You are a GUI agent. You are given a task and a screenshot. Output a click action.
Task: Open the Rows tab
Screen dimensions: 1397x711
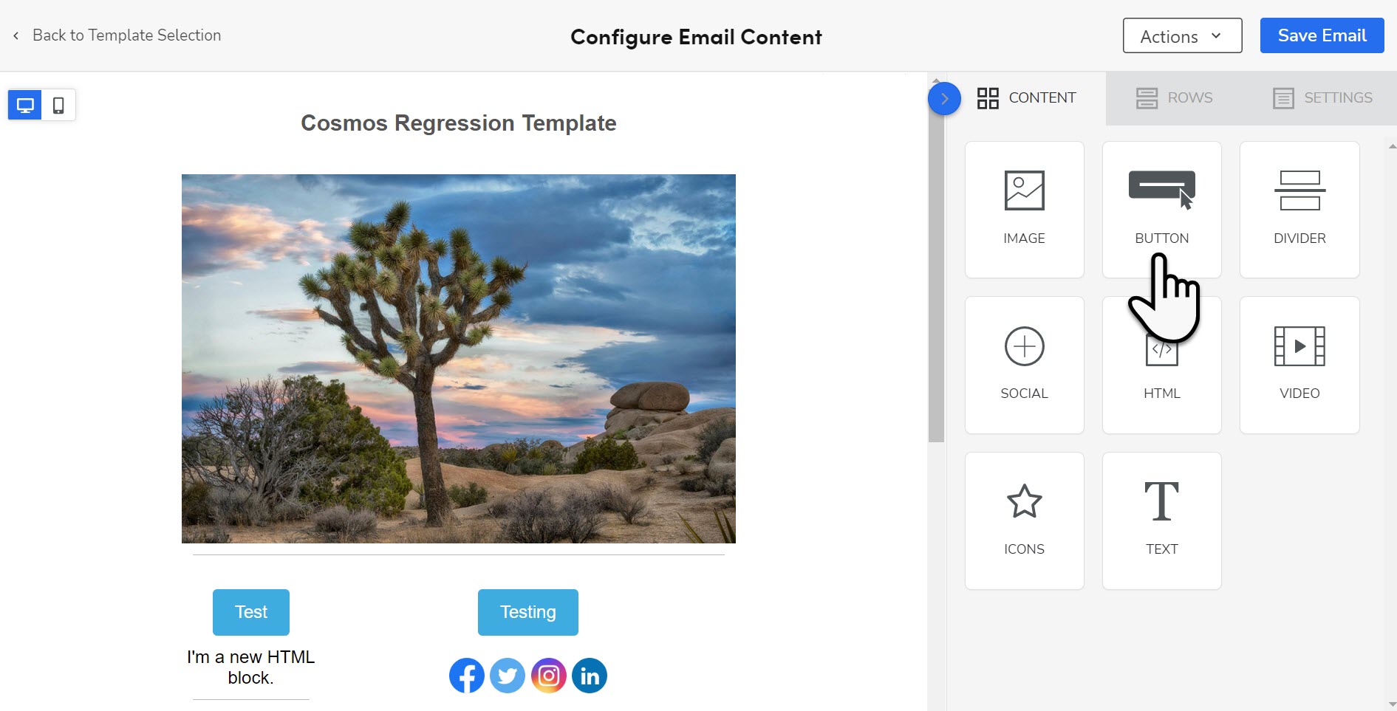[x=1174, y=97]
